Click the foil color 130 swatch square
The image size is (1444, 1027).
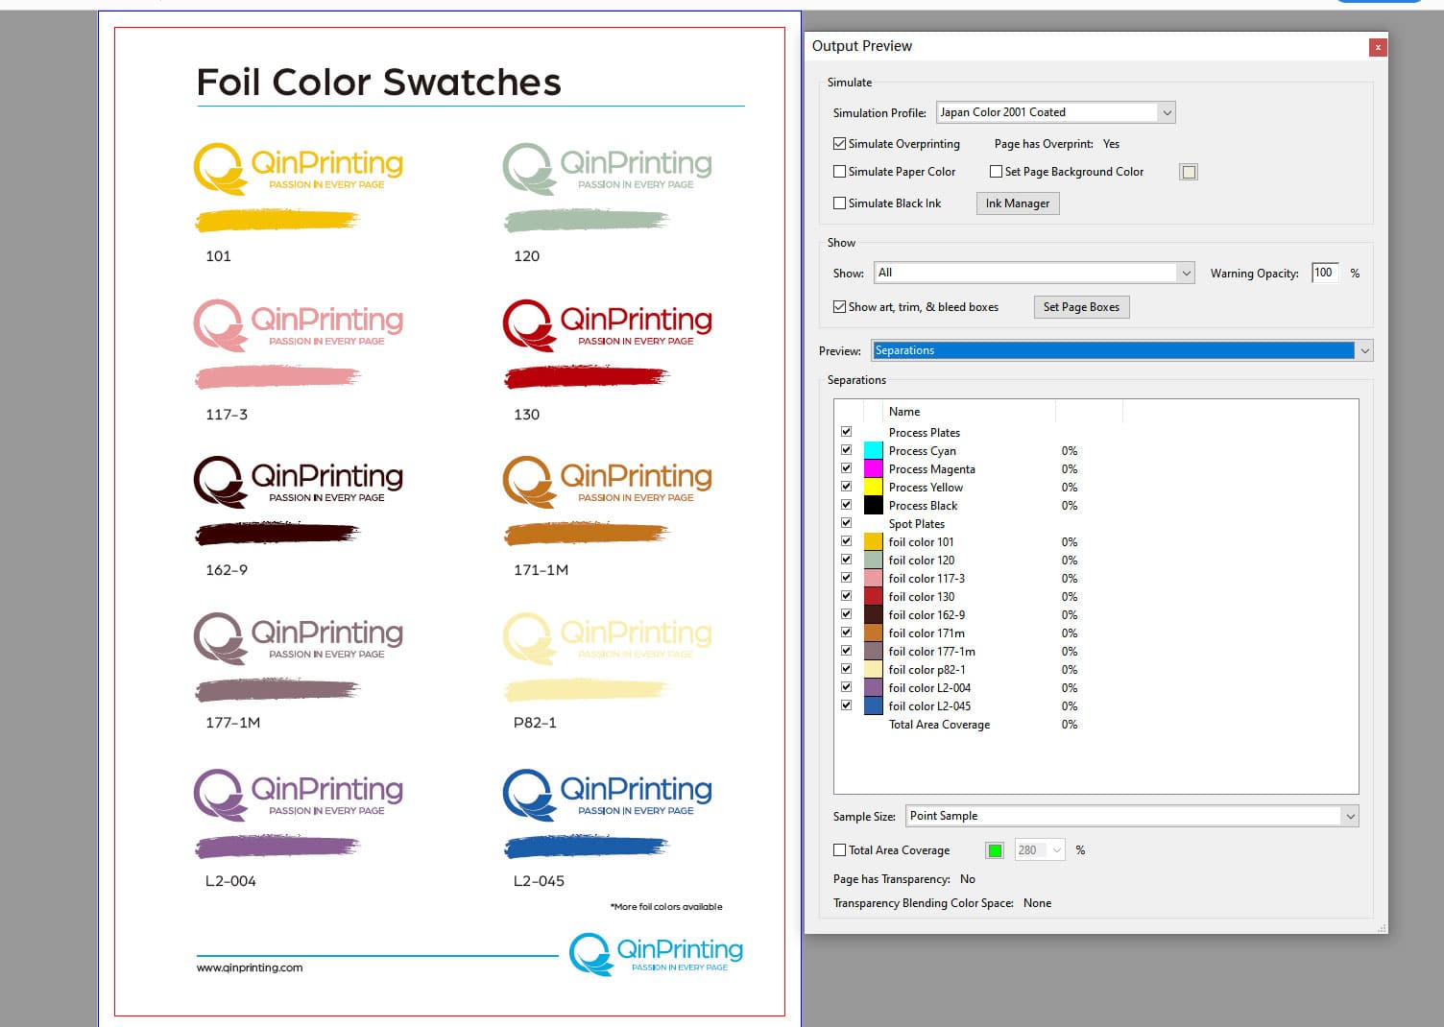pos(874,596)
